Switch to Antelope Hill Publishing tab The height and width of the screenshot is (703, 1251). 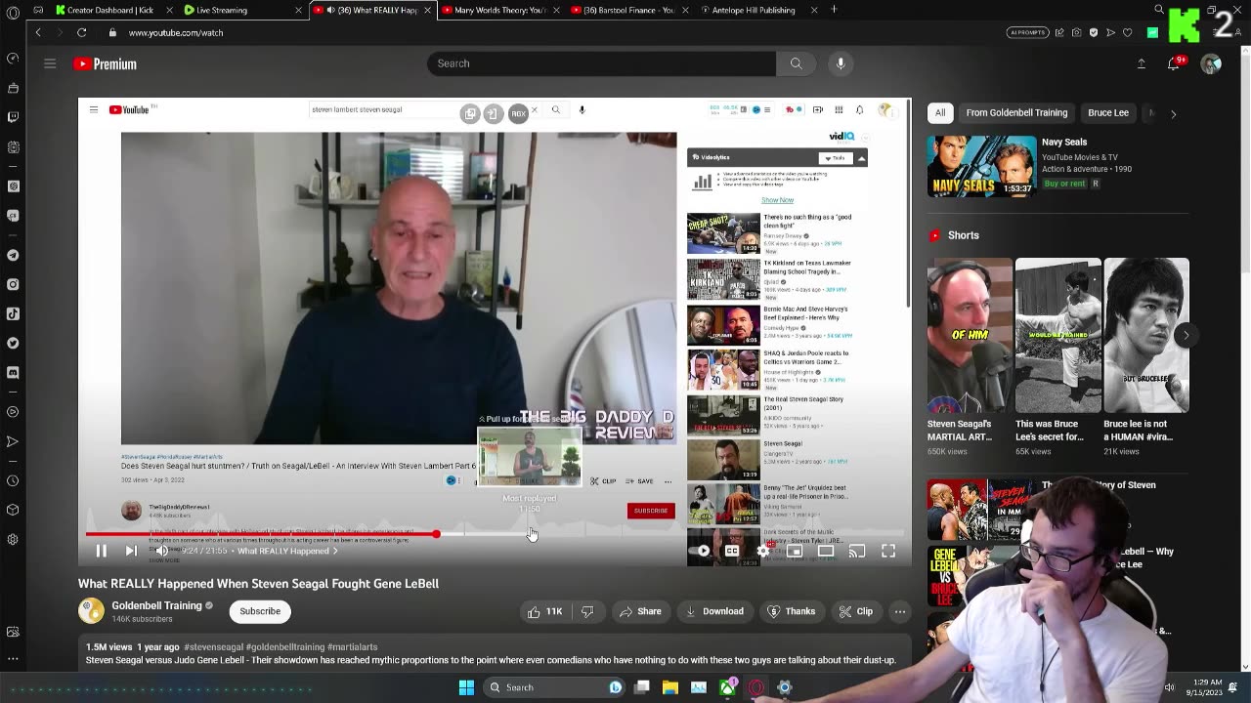757,10
